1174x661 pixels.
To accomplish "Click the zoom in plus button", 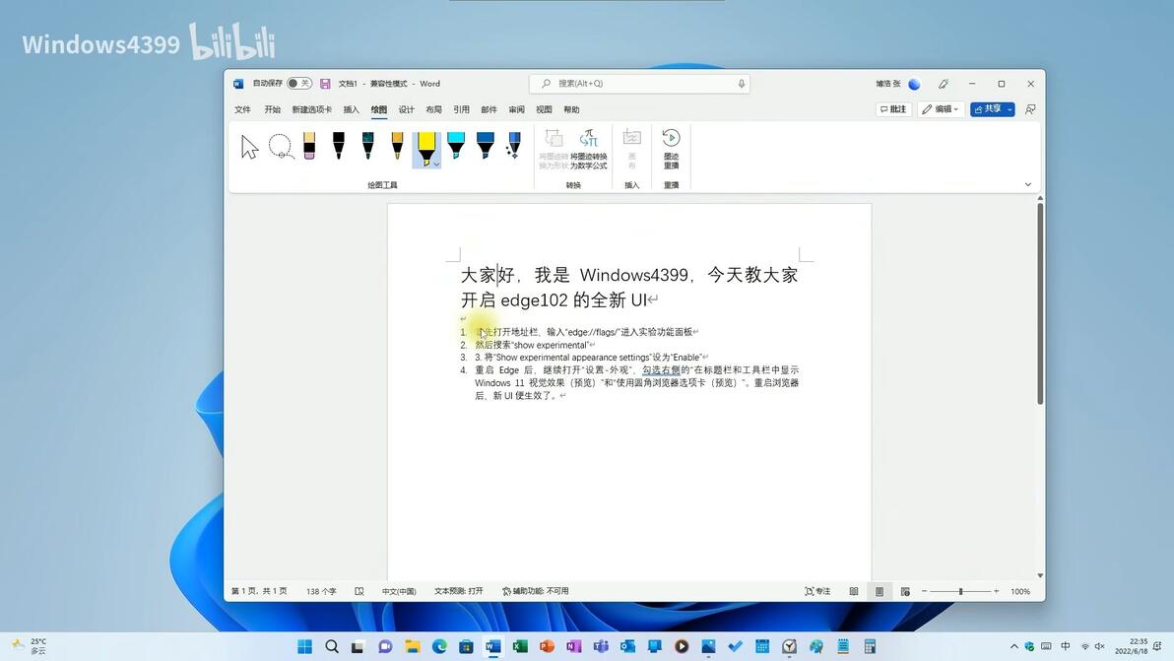I will pos(996,591).
